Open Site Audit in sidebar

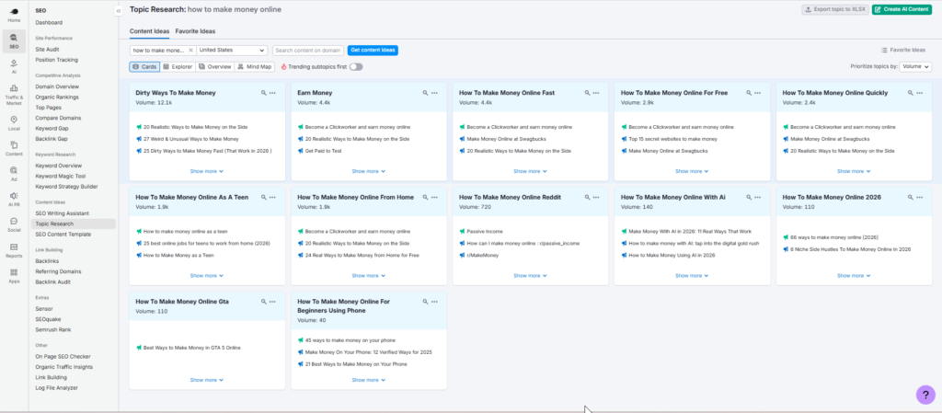coord(48,50)
